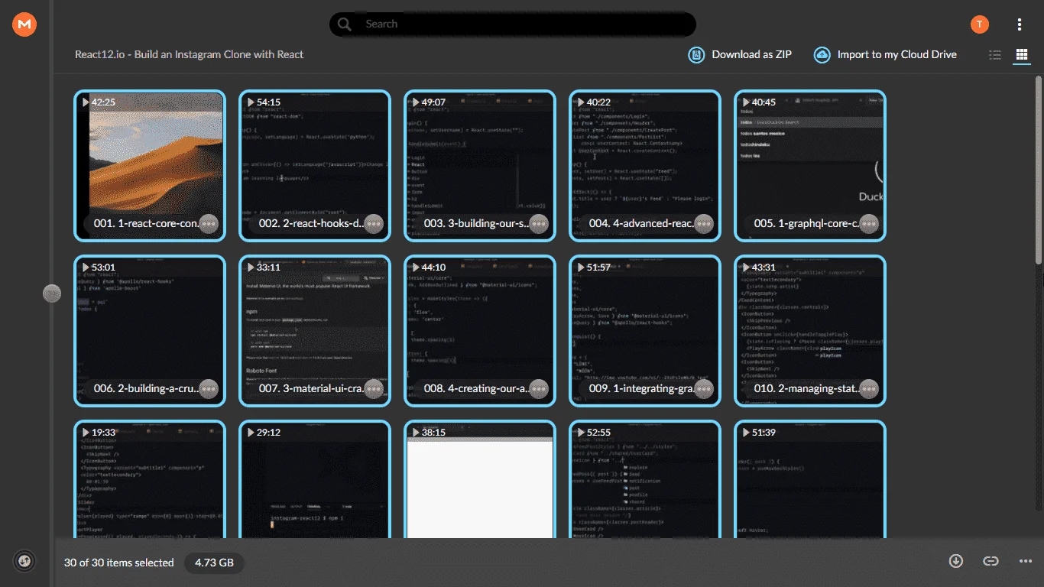The width and height of the screenshot is (1044, 587).
Task: Click the bottom-left sidebar sync status icon
Action: [24, 561]
